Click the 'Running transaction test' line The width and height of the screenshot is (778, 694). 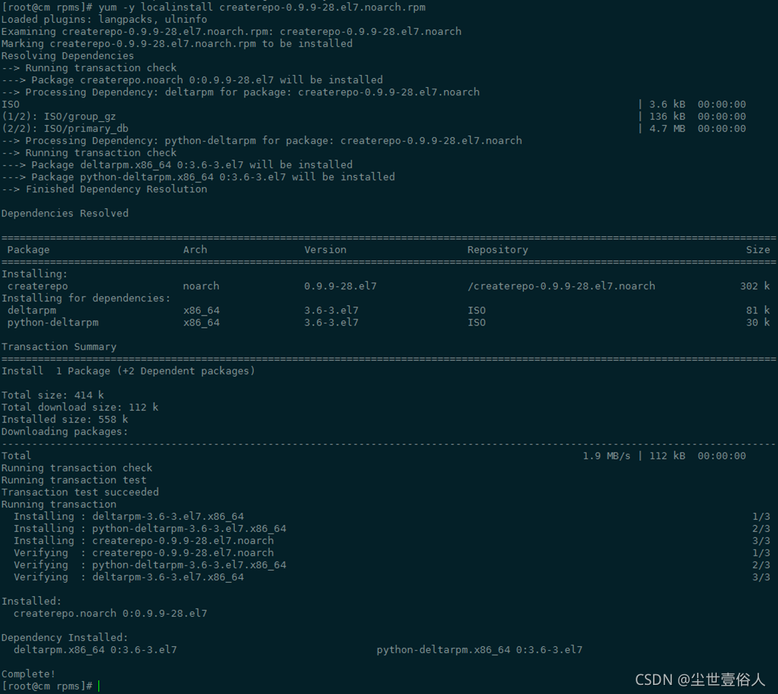pos(74,480)
